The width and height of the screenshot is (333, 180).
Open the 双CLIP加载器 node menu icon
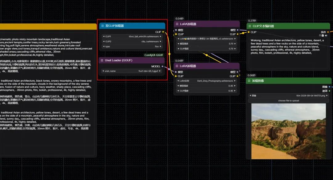[103, 26]
